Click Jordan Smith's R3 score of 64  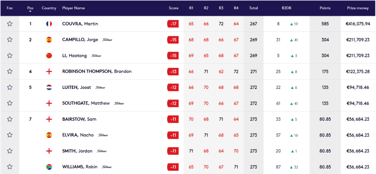pos(221,151)
